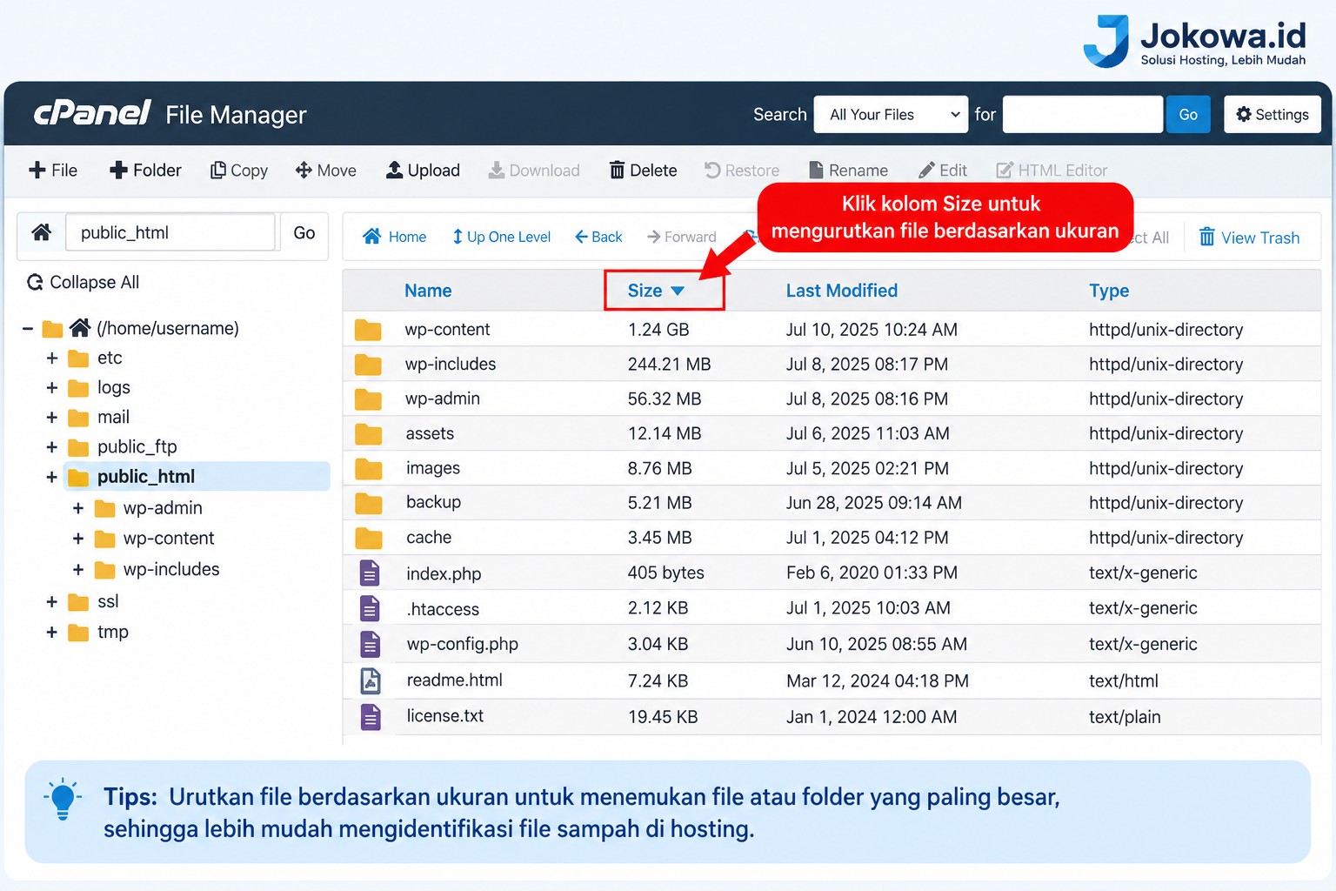Click the Restore toolbar button

coord(742,171)
